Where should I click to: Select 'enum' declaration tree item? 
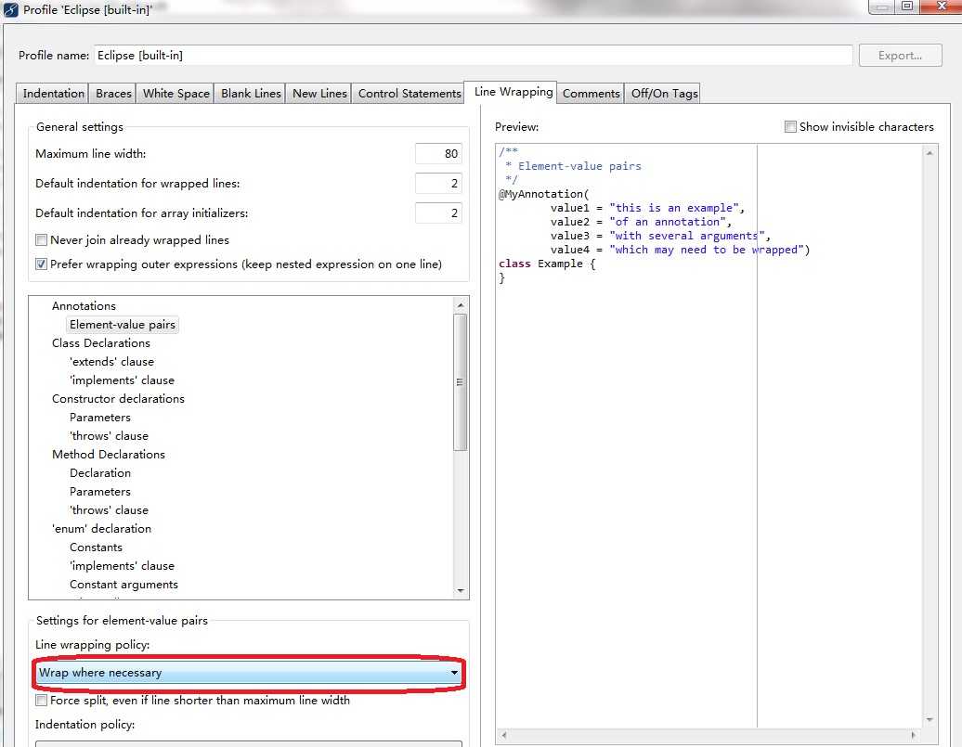(101, 529)
